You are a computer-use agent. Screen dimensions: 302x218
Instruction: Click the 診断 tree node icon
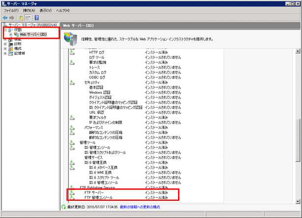[11, 44]
